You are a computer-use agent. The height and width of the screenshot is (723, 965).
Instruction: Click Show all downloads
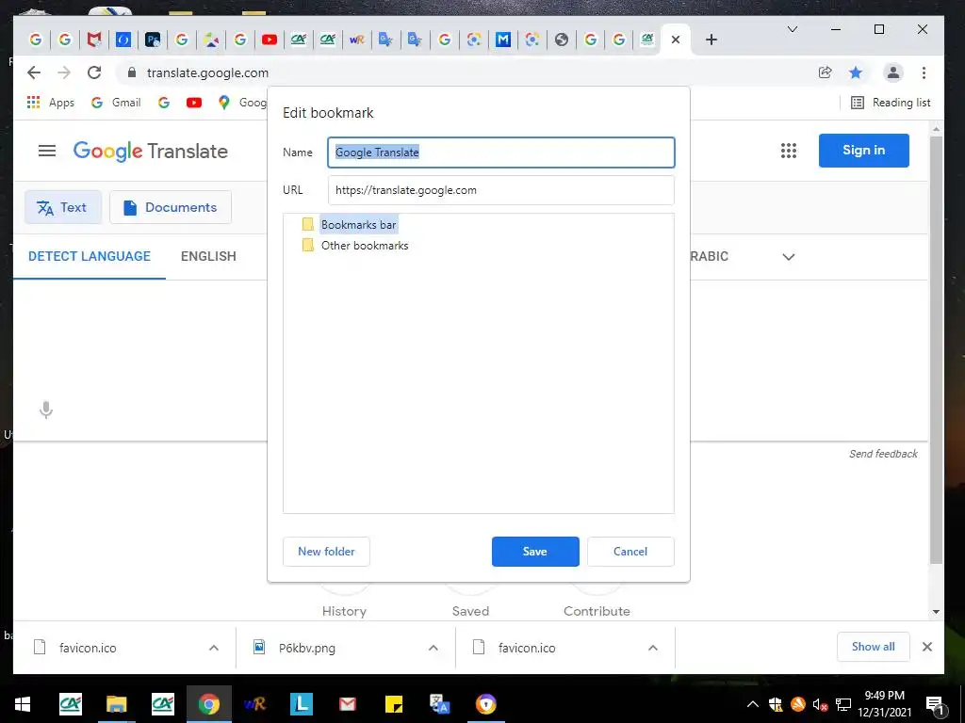pyautogui.click(x=874, y=647)
